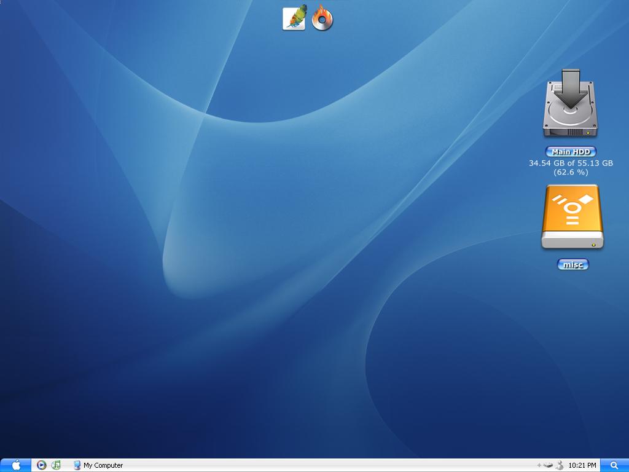Open the Apple logo start menu
629x472 pixels.
(x=16, y=465)
